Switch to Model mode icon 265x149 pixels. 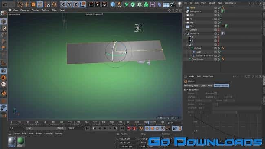(x=4, y=22)
